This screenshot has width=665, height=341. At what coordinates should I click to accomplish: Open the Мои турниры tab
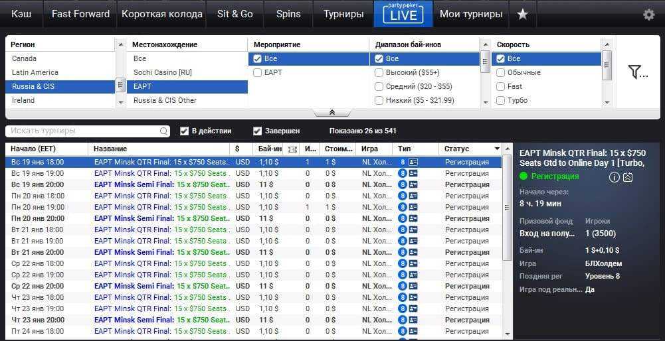coord(471,14)
